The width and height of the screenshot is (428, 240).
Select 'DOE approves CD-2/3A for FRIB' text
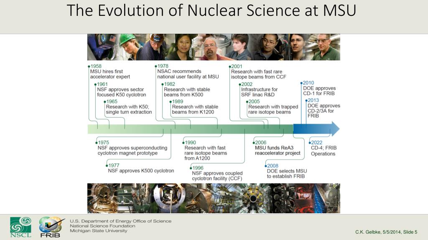tap(324, 111)
